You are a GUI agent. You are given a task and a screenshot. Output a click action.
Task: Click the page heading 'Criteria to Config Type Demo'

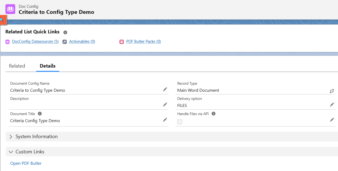(56, 12)
